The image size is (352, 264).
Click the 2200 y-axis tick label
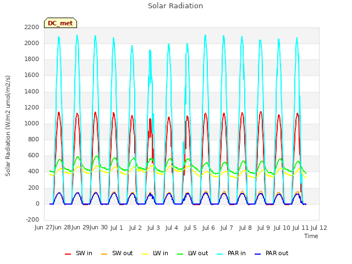[x=32, y=27]
